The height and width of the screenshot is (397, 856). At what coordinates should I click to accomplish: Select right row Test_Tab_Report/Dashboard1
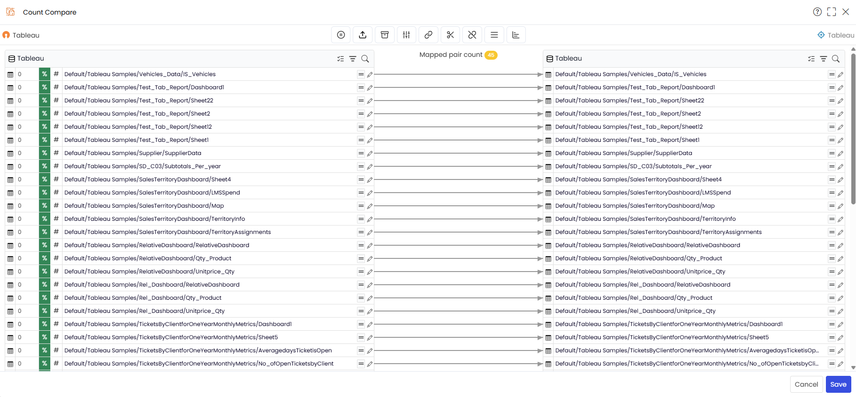(694, 87)
